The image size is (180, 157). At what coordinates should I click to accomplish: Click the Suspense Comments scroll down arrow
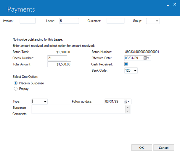pos(128,111)
